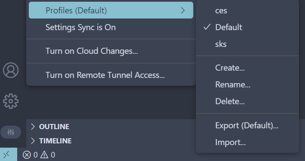The height and width of the screenshot is (161, 305).
Task: Expand the TIMELINE section
Action: click(55, 141)
